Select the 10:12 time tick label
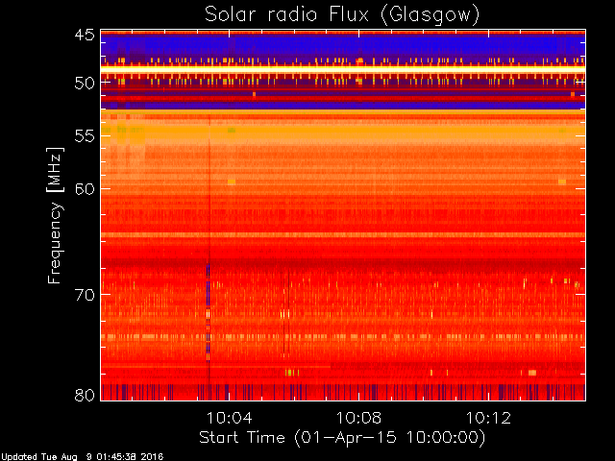The width and height of the screenshot is (615, 461). [491, 418]
